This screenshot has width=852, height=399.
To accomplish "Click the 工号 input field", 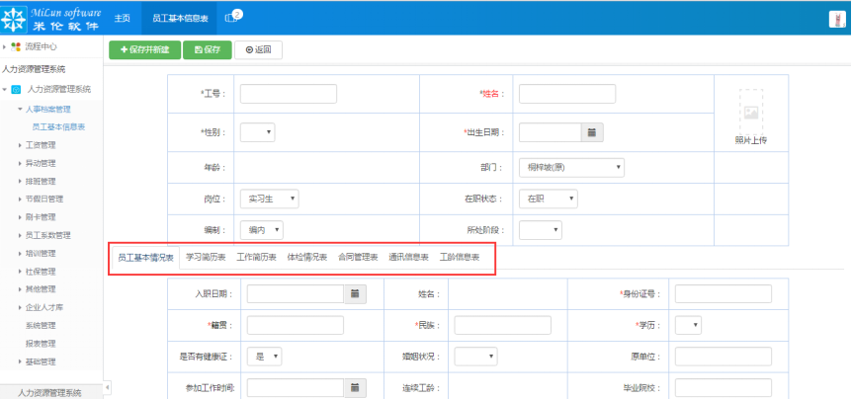I will 288,94.
